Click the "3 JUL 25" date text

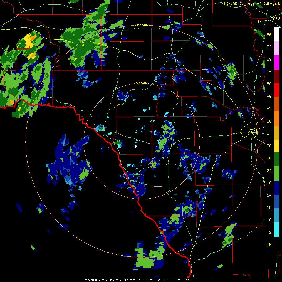click(x=170, y=280)
